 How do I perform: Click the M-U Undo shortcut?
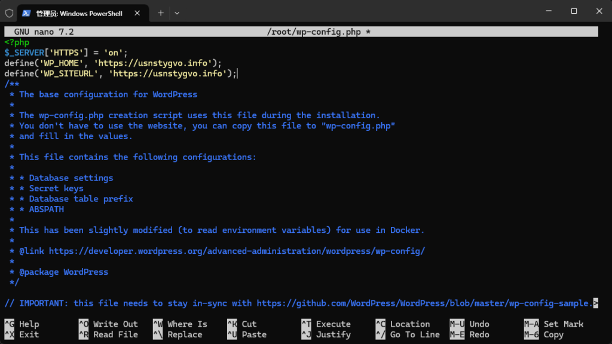tap(469, 324)
